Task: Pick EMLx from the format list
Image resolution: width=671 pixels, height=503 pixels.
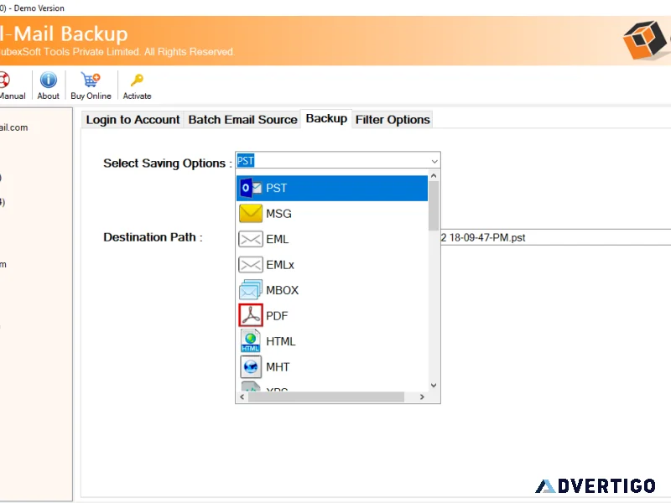Action: (x=332, y=265)
